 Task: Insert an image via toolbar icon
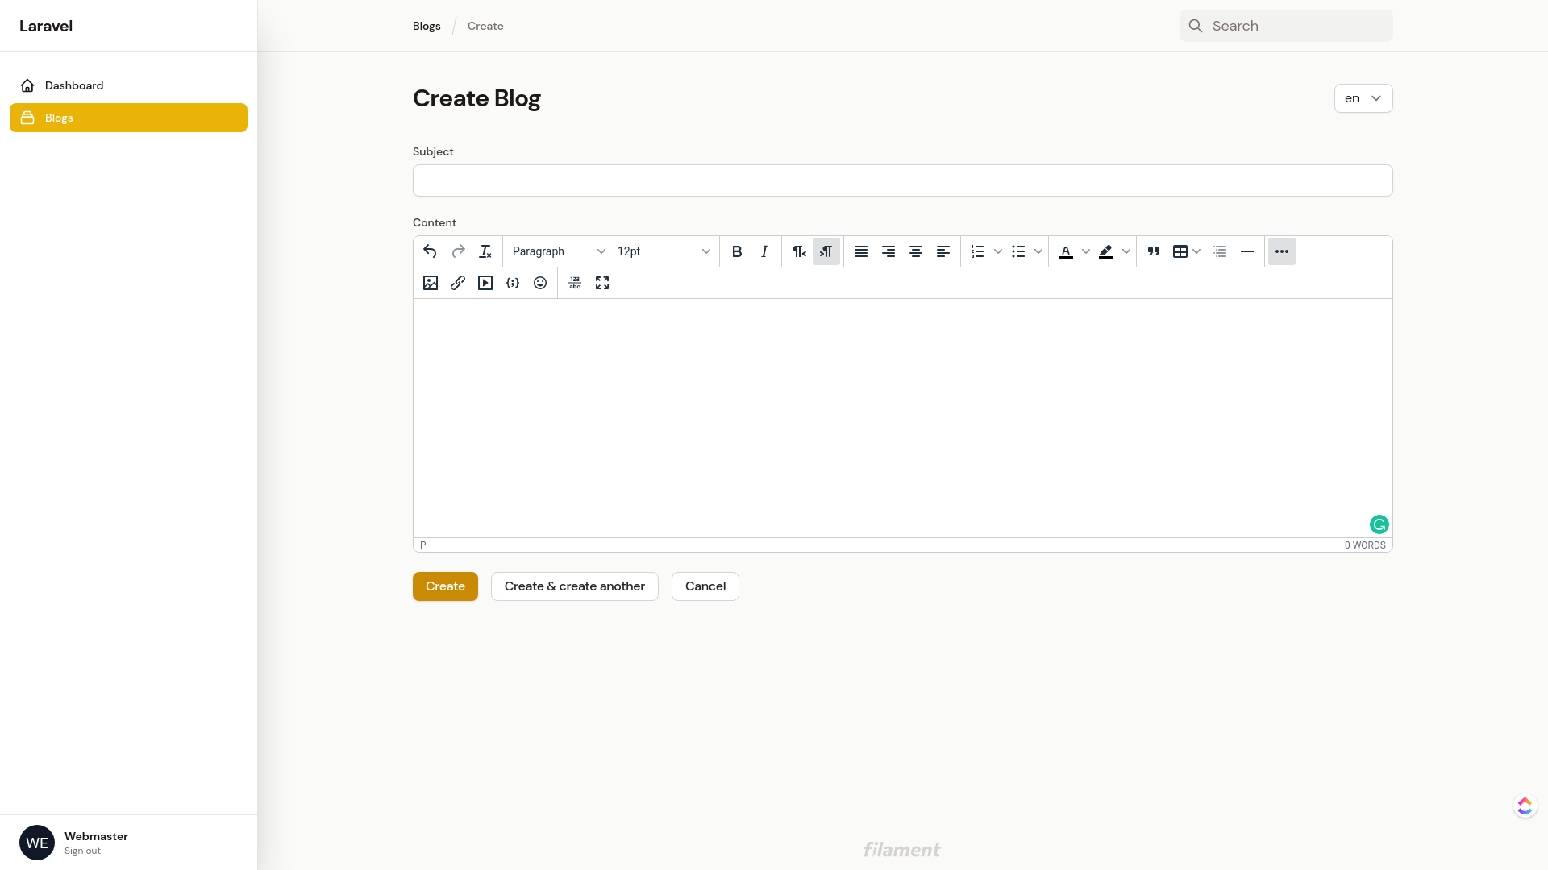tap(431, 283)
